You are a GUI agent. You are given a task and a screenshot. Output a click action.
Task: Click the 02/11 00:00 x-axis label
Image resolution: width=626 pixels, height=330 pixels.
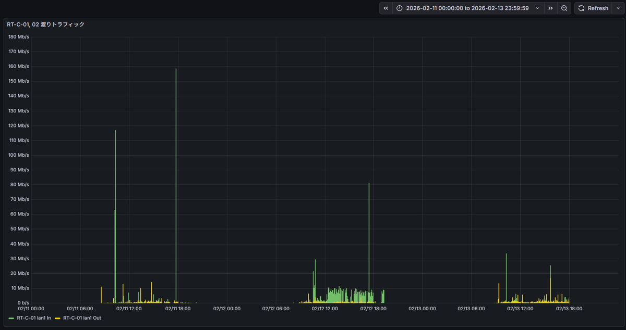31,309
